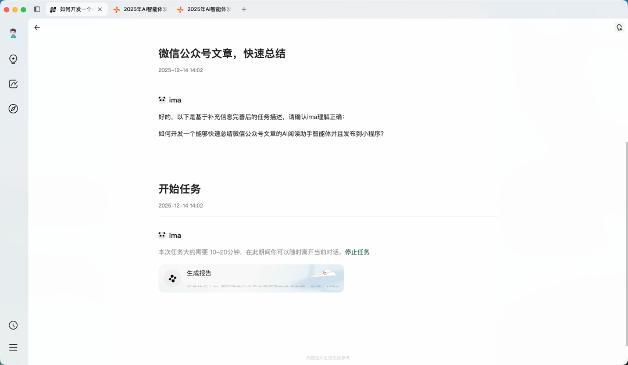The height and width of the screenshot is (365, 628).
Task: Click the import knowledge circle icon in sidebar
Action: [x=13, y=59]
